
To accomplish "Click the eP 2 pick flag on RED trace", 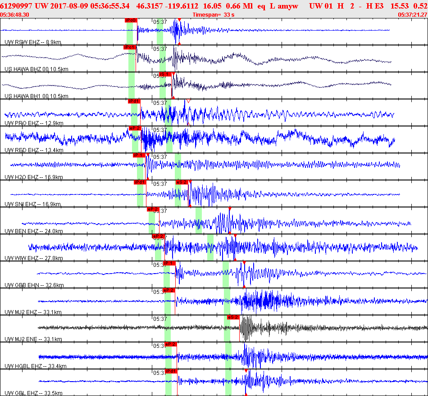I will 135,128.
